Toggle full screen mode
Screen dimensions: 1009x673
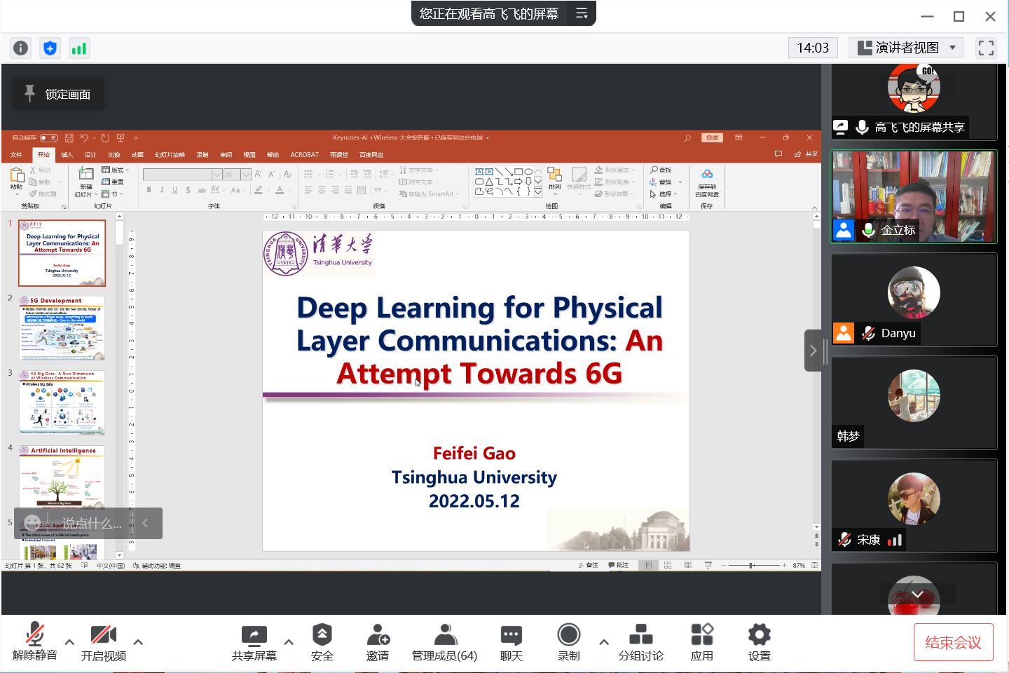click(986, 48)
